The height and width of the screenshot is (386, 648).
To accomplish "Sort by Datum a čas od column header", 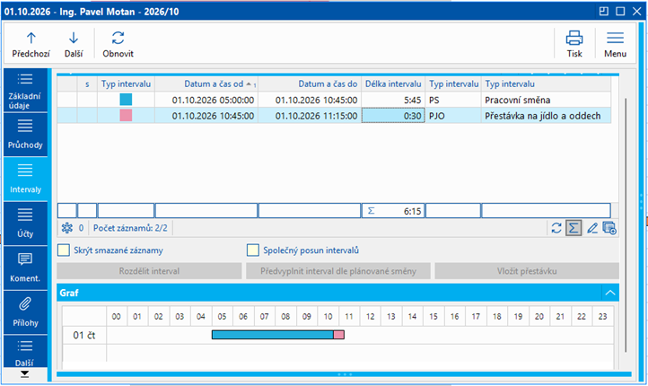I will click(x=206, y=83).
